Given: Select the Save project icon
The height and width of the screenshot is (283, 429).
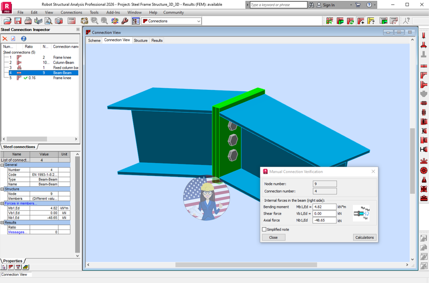Looking at the screenshot, I should coord(18,21).
